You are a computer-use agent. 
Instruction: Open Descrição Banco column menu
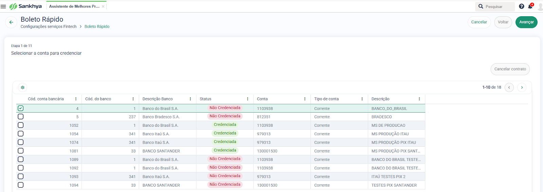tap(190, 99)
